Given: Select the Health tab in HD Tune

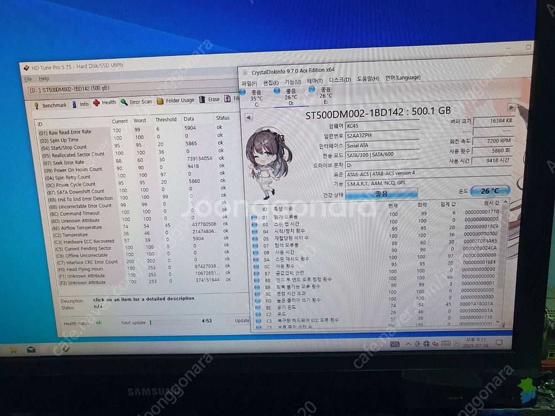Looking at the screenshot, I should 105,103.
